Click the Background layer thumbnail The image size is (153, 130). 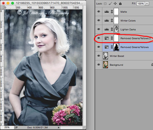pyautogui.click(x=106, y=65)
